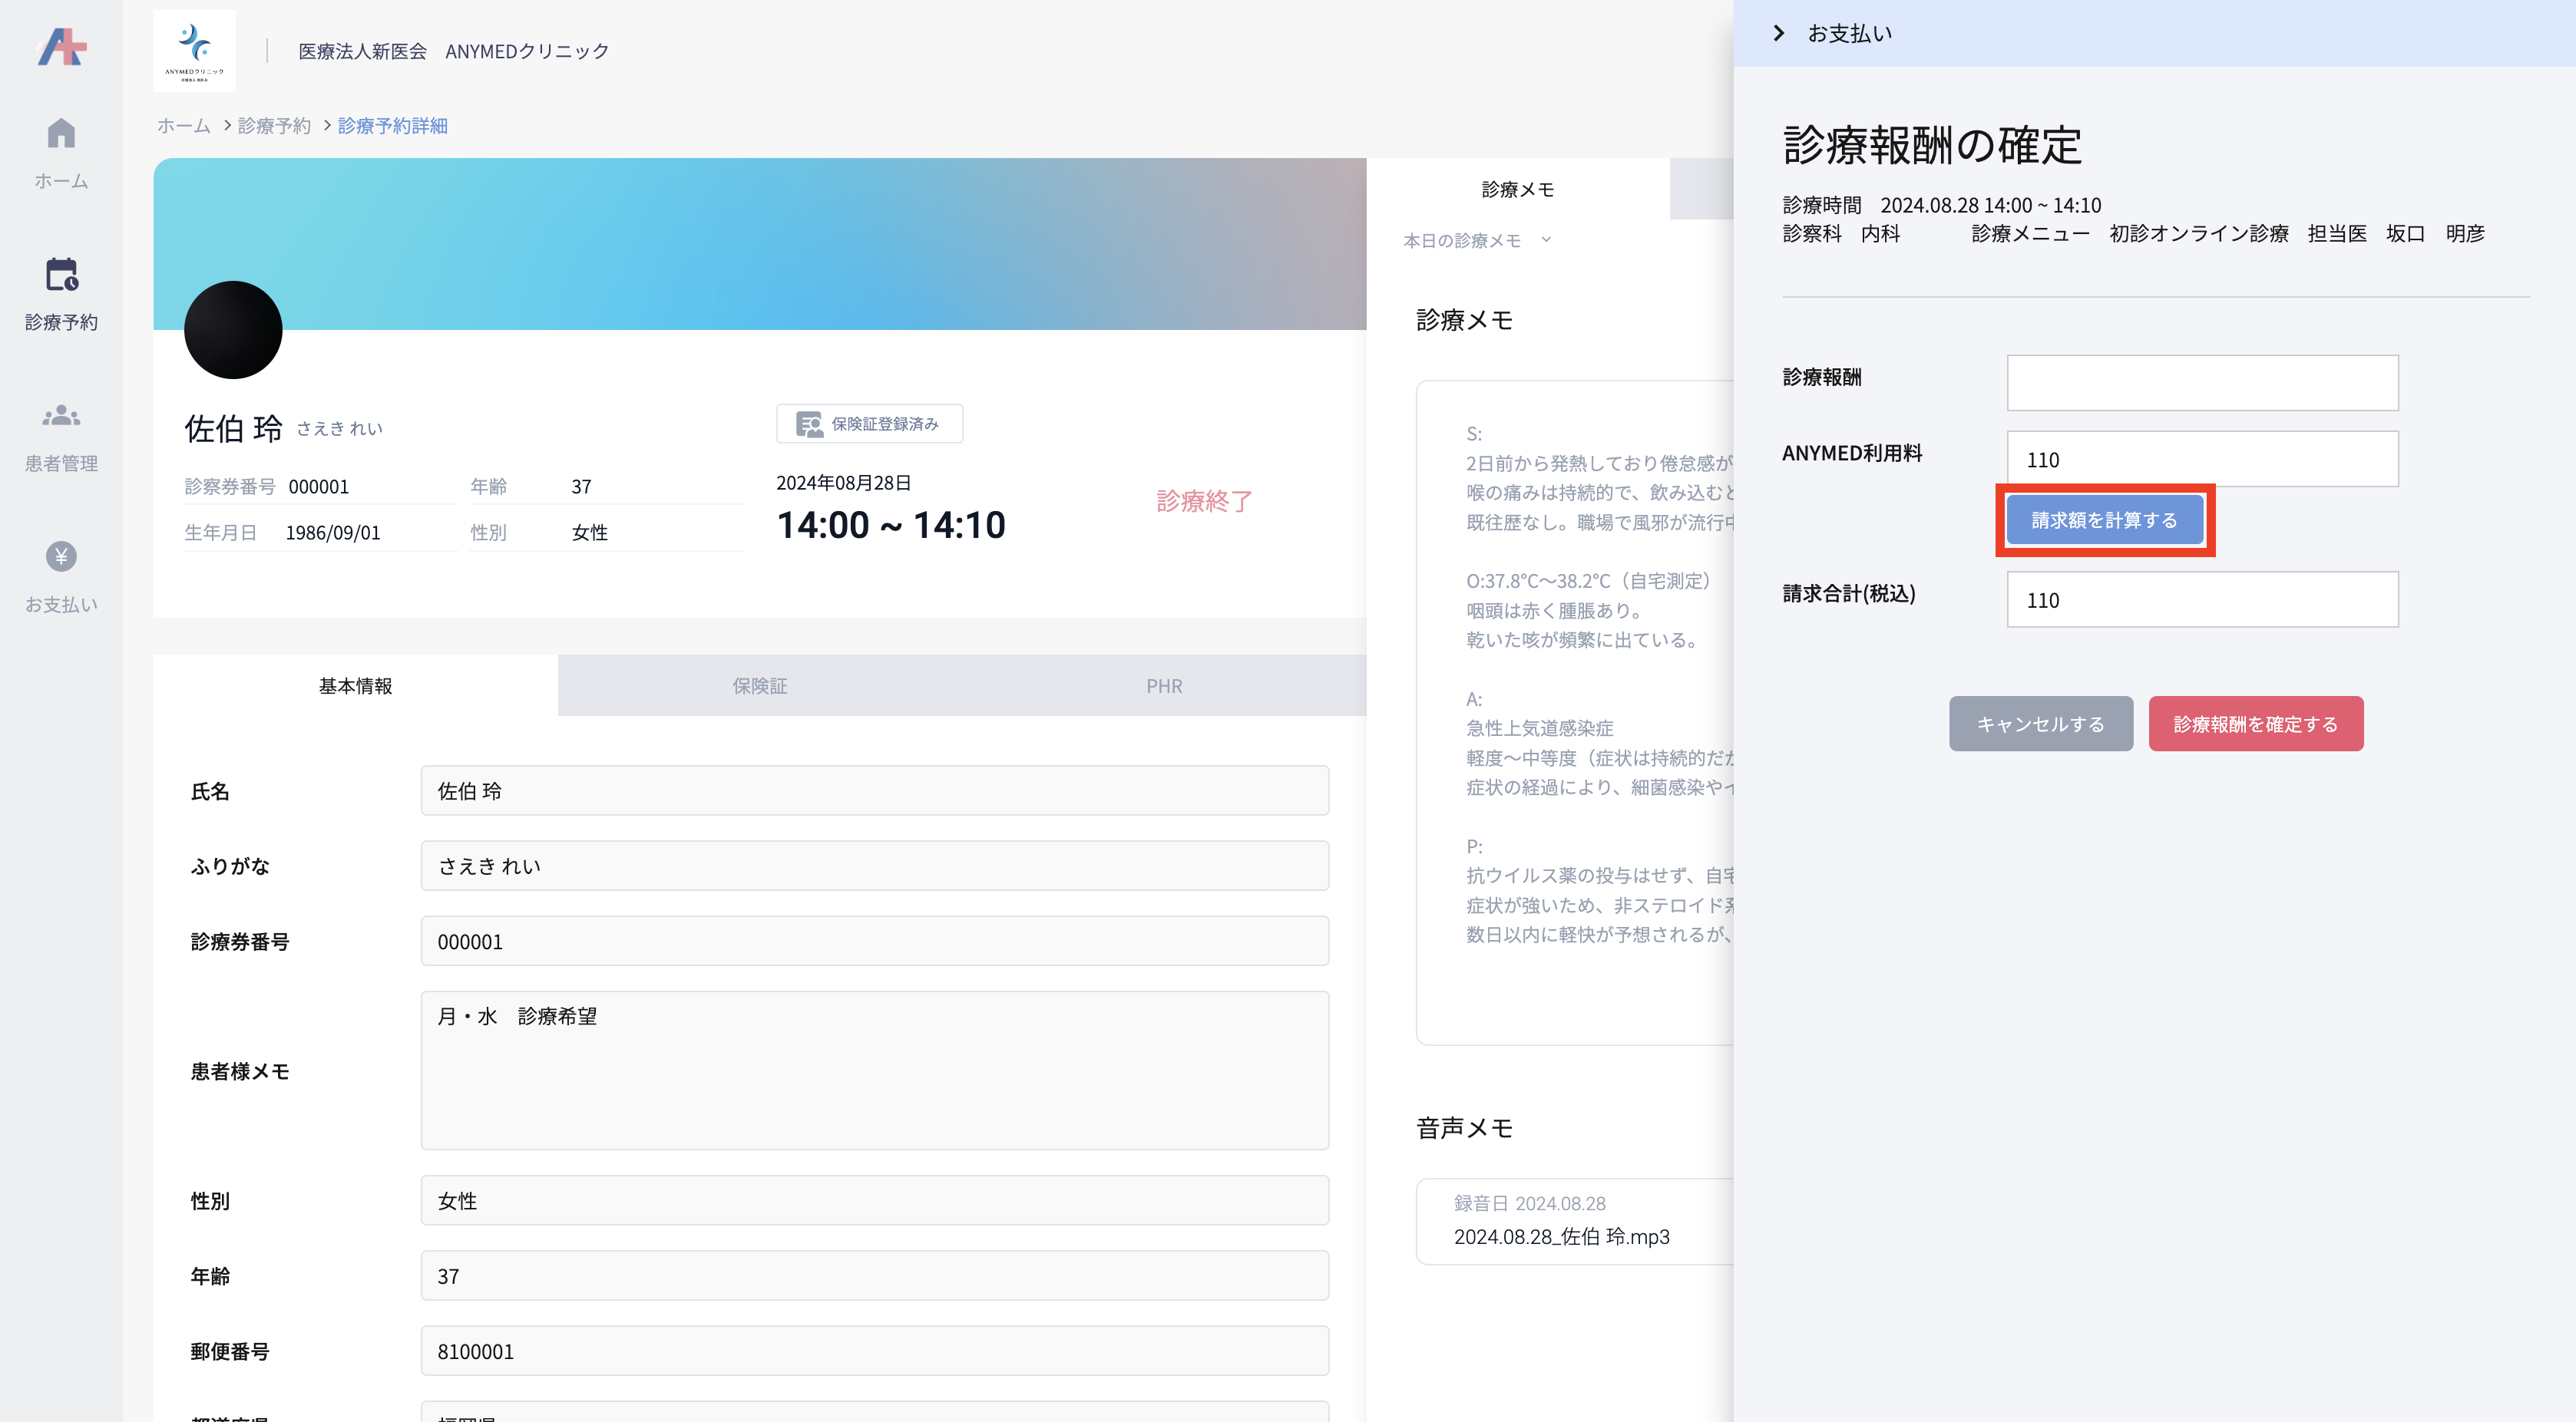Collapse the お支払い panel chevron
The height and width of the screenshot is (1422, 2576).
click(x=1779, y=33)
